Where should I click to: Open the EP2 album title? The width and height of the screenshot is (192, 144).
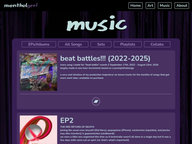click(x=67, y=121)
